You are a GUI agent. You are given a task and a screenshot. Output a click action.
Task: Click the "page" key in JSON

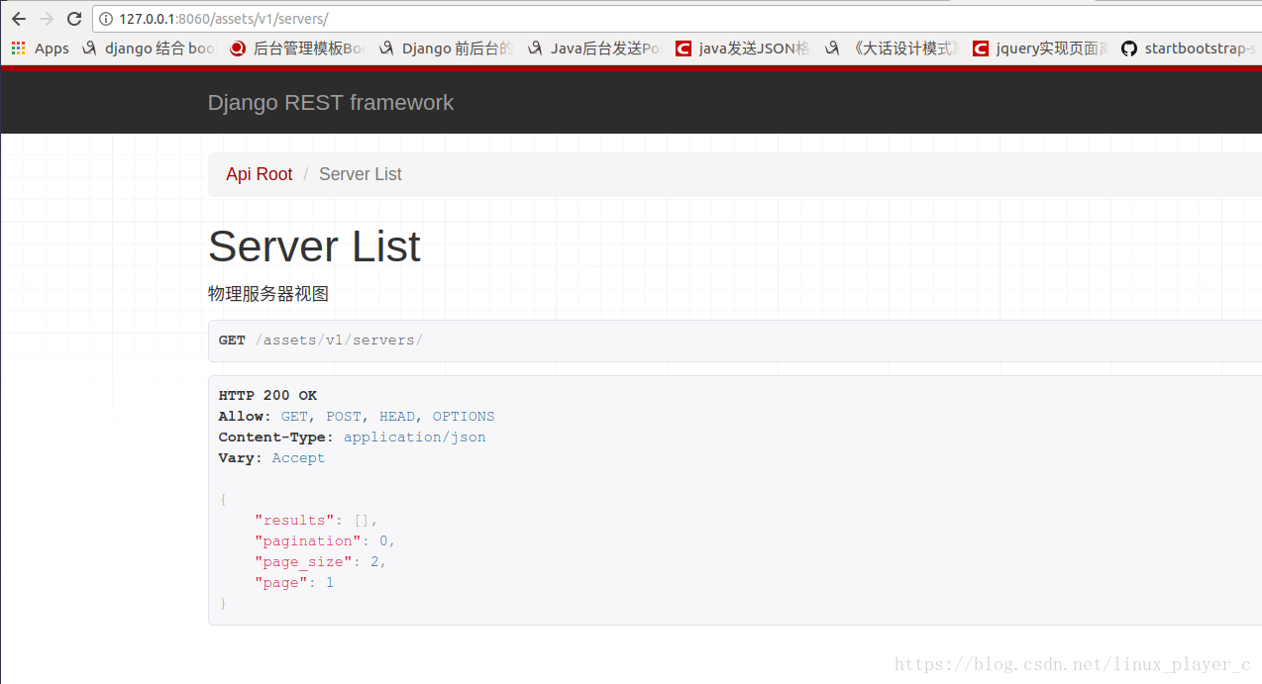point(281,582)
